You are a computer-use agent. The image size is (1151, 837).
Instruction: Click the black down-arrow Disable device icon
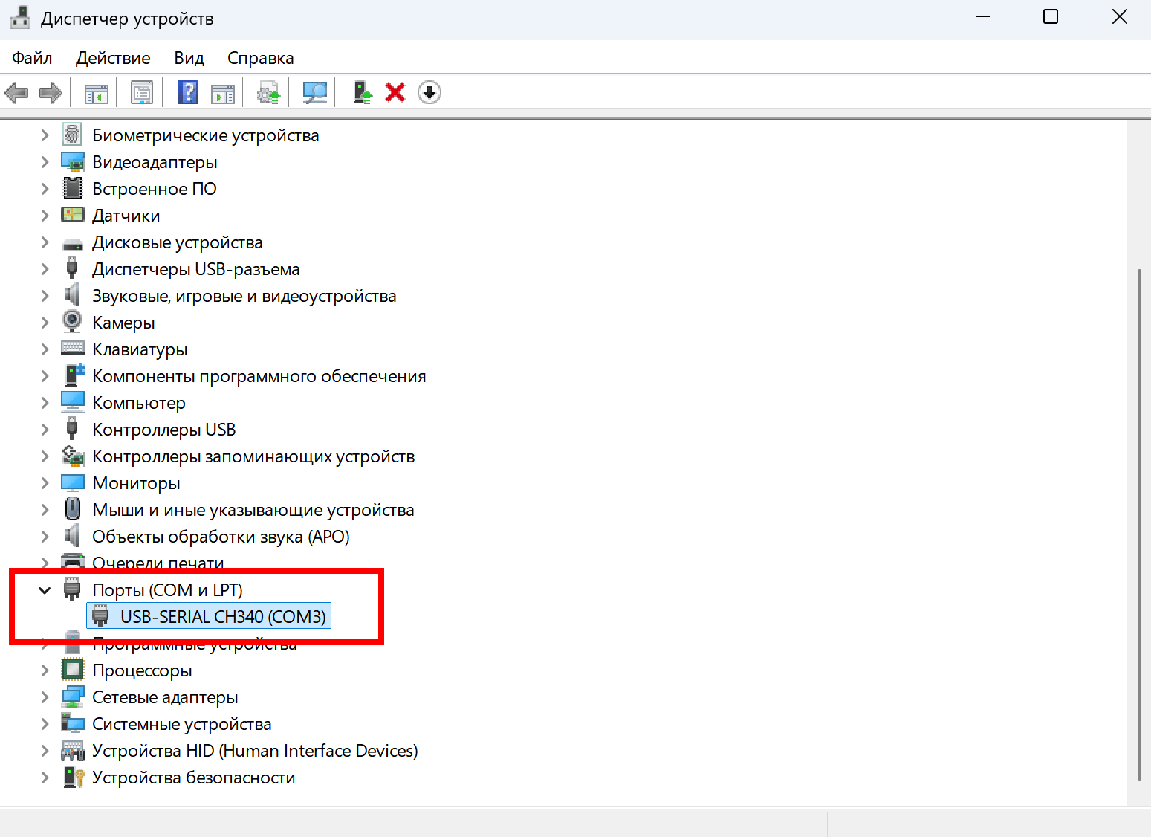click(429, 93)
